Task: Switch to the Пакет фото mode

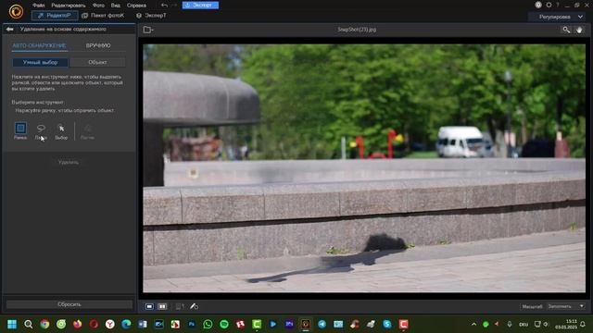Action: point(103,16)
